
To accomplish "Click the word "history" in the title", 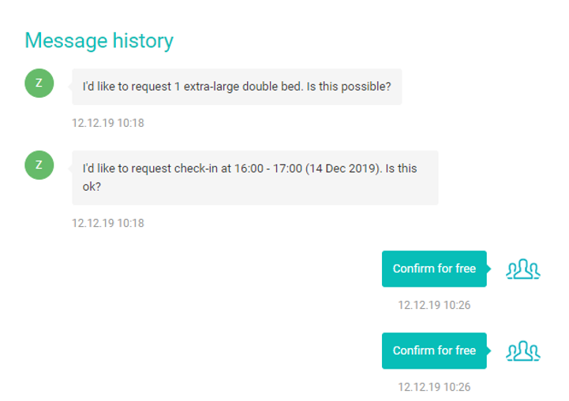I will click(x=143, y=40).
